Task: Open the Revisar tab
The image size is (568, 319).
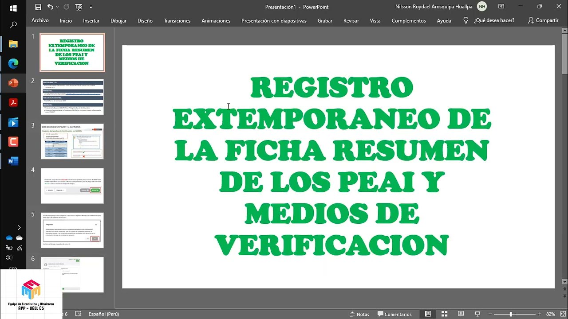Action: point(351,20)
